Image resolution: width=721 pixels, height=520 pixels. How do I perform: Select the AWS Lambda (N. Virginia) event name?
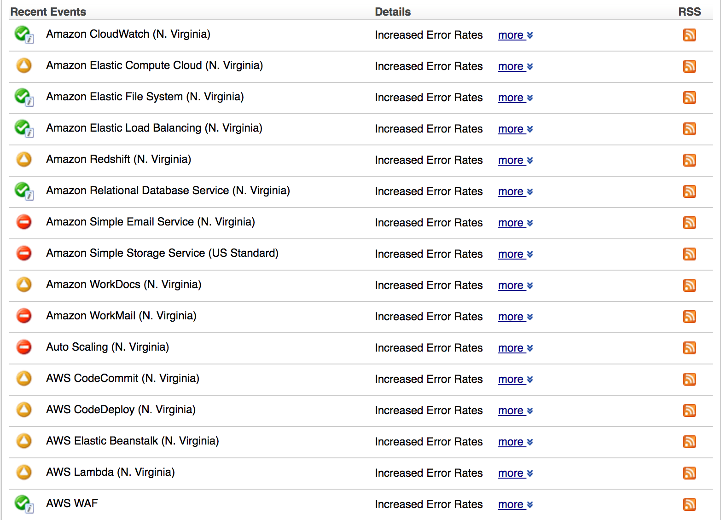coord(110,472)
